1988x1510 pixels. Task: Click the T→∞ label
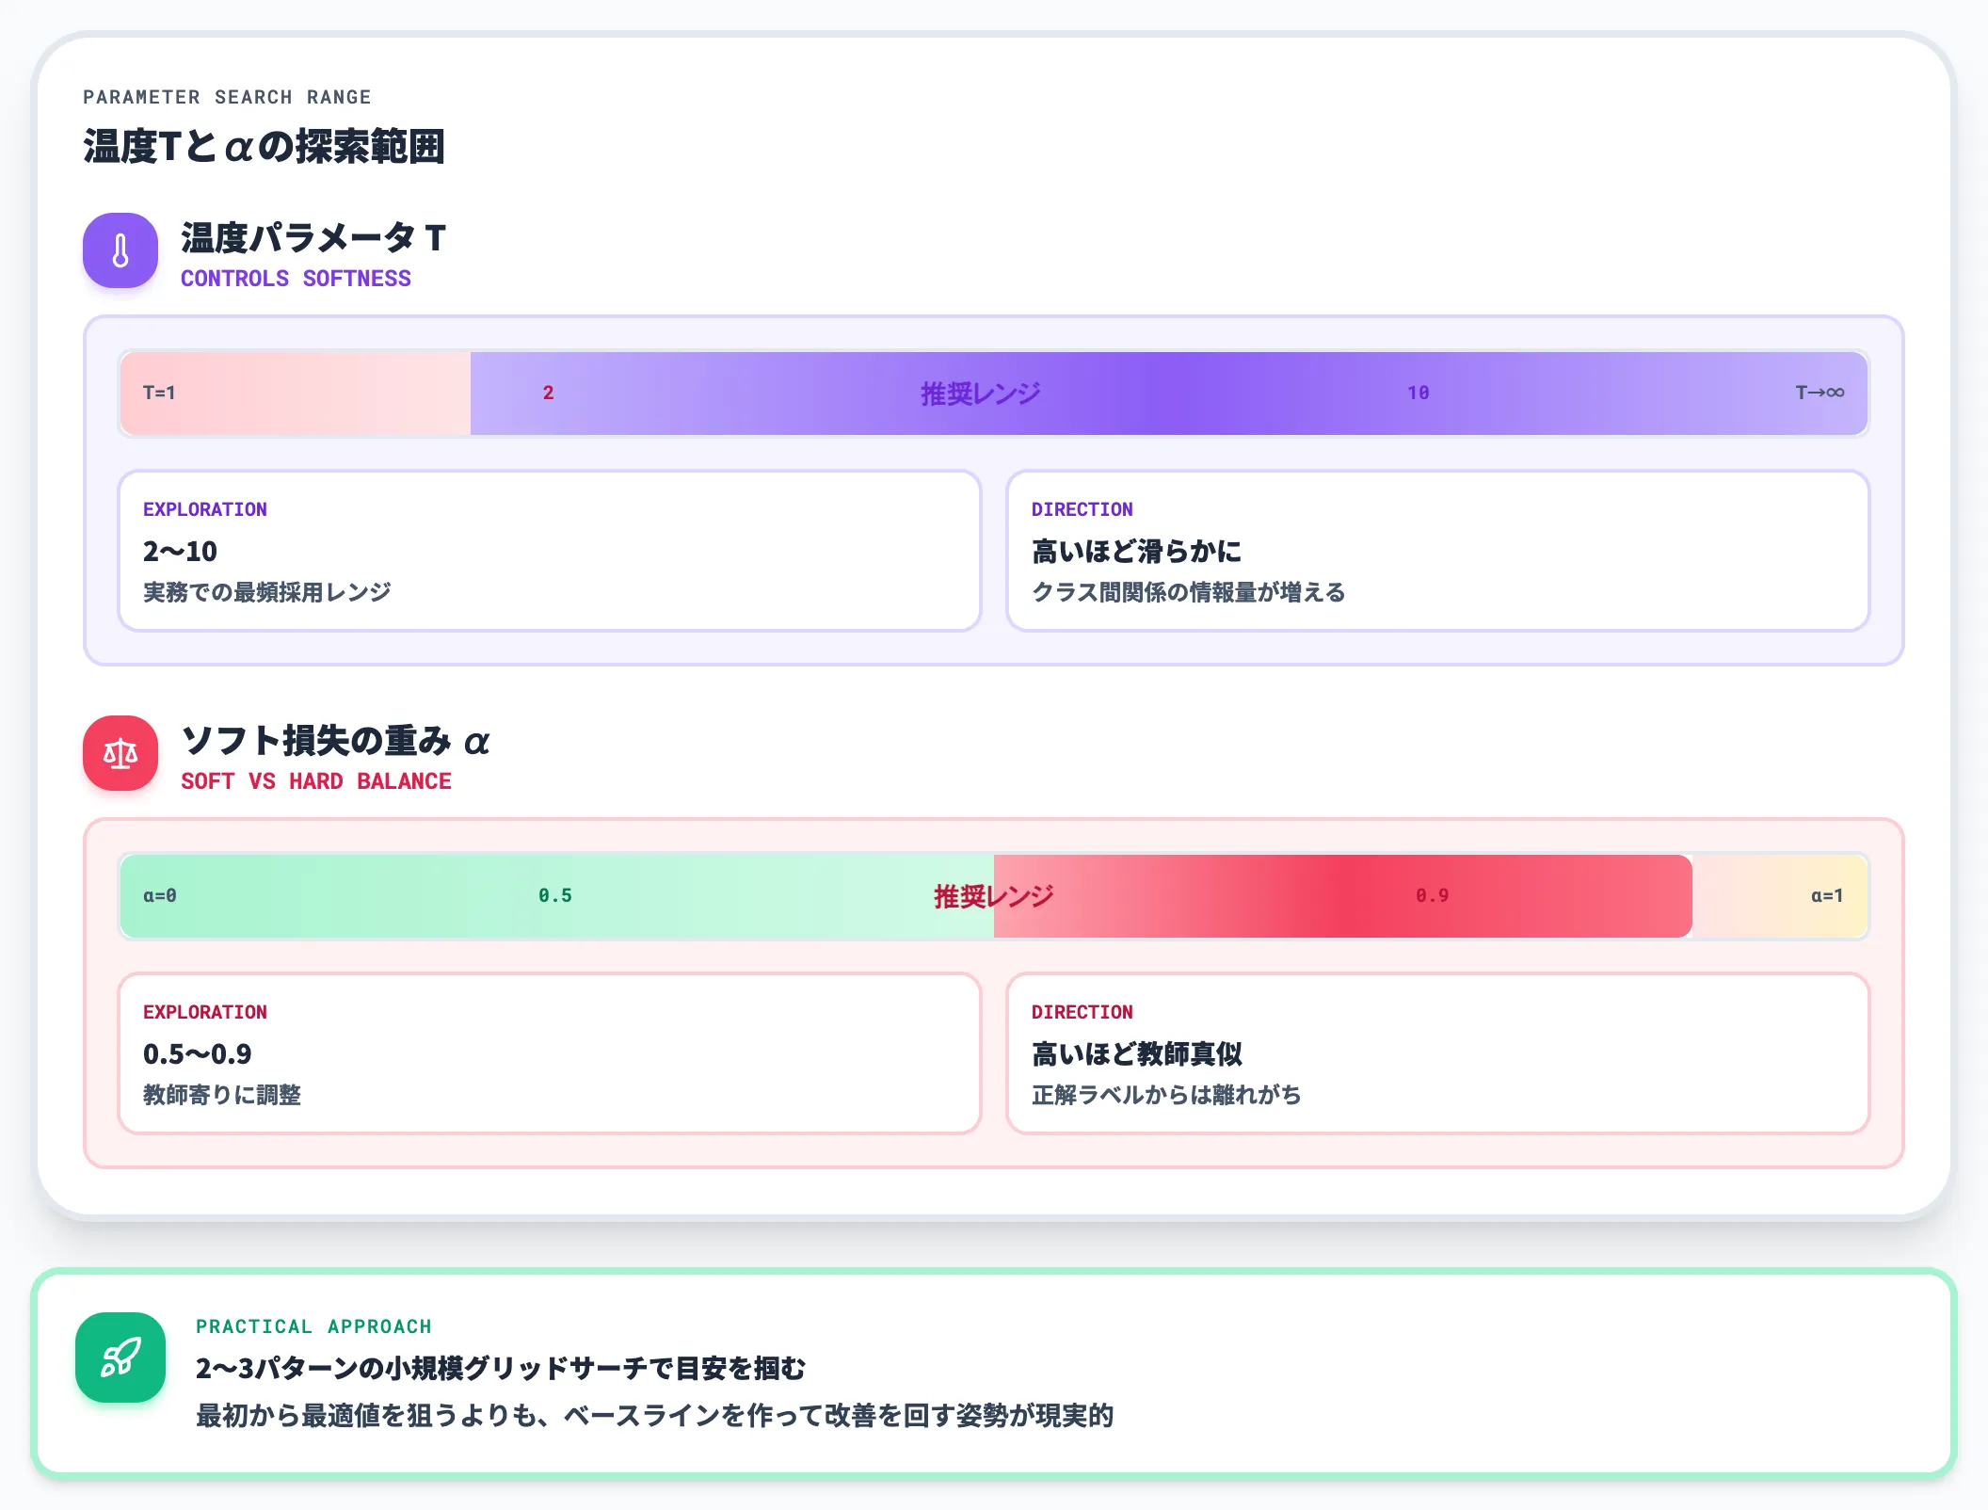coord(1820,393)
